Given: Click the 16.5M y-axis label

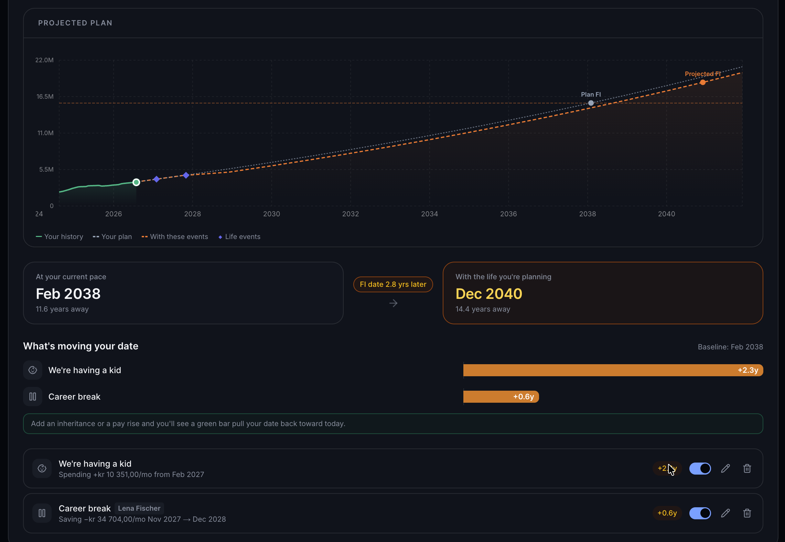Looking at the screenshot, I should coord(45,97).
